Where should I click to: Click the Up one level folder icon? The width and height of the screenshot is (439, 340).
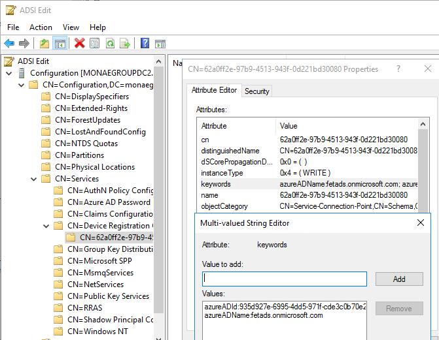coord(44,44)
